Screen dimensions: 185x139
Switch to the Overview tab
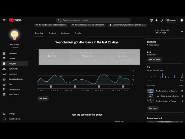pyautogui.click(x=39, y=33)
